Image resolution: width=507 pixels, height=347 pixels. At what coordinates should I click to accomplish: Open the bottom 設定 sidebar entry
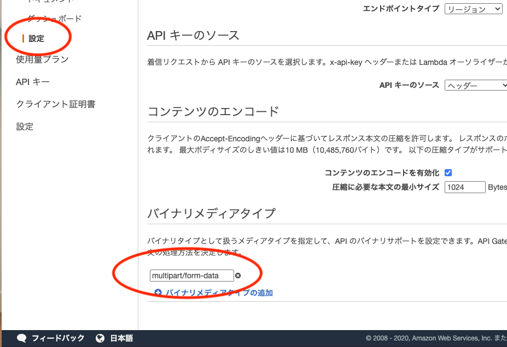[x=25, y=127]
